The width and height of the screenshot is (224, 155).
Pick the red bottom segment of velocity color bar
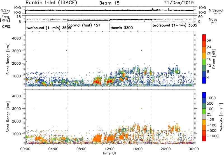click(x=204, y=138)
